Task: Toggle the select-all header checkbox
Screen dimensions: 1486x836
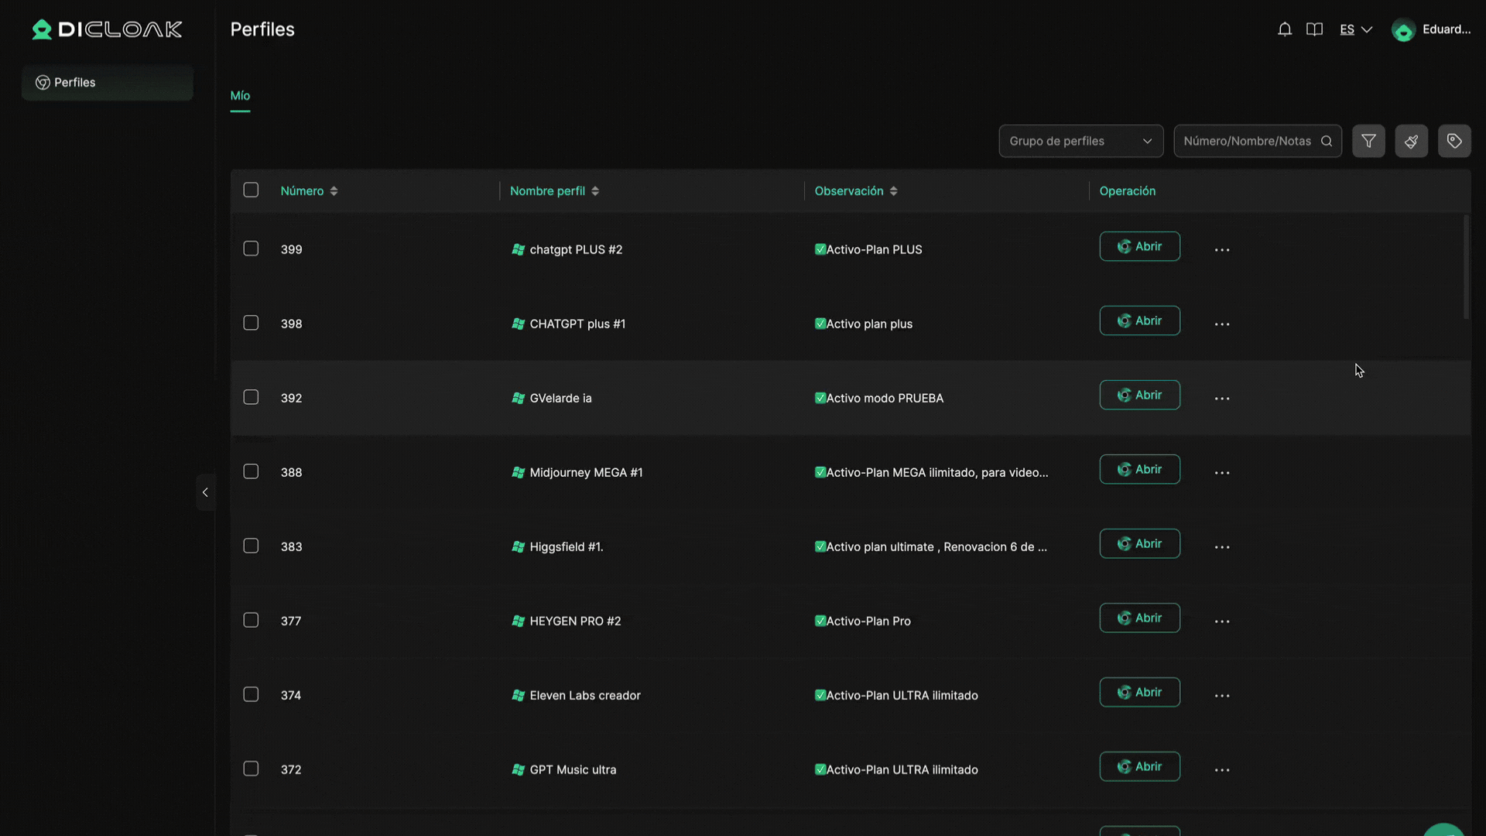Action: [251, 190]
